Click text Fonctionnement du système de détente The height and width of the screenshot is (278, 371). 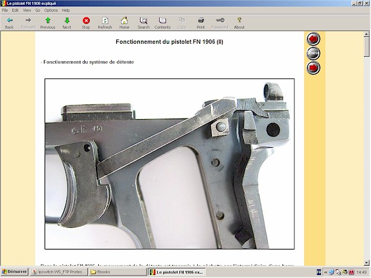pos(88,62)
